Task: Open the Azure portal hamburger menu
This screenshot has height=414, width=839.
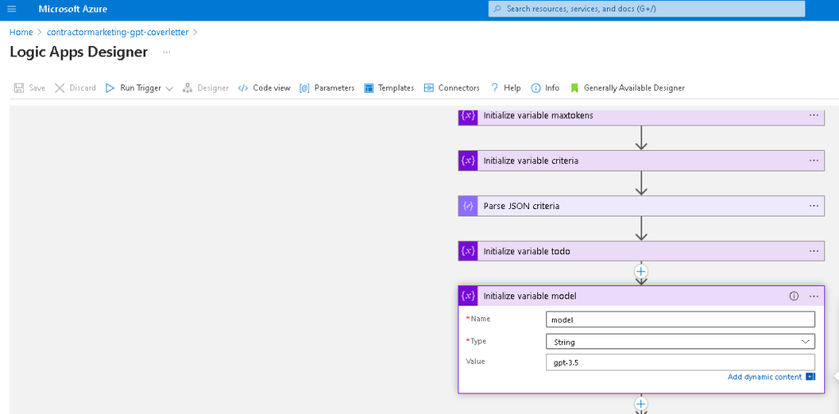Action: (11, 9)
